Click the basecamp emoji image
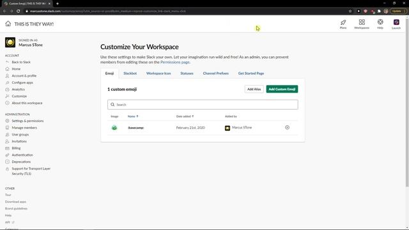Screen dimensions: 409x230 point(114,128)
